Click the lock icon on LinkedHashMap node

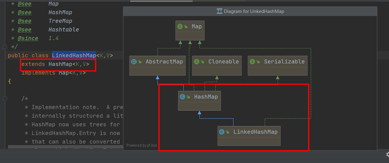(228, 132)
